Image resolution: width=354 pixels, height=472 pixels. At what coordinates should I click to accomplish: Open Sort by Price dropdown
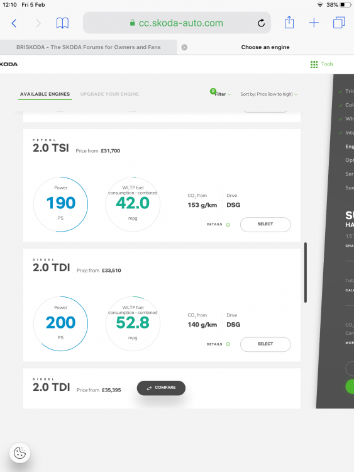[x=269, y=94]
